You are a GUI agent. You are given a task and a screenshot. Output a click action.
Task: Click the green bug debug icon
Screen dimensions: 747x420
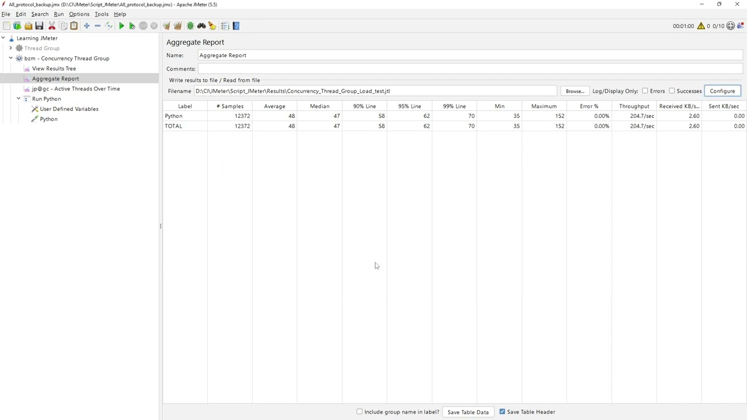(190, 26)
